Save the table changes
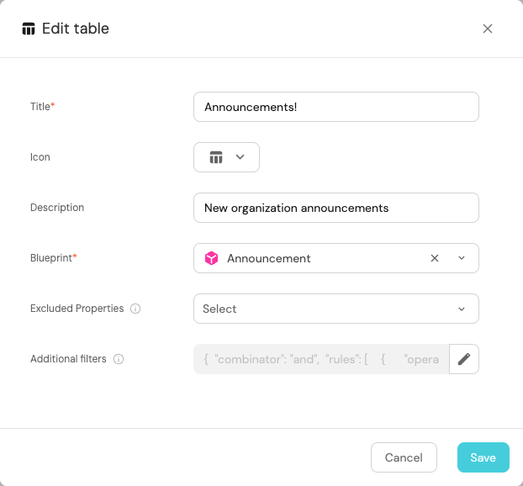This screenshot has width=523, height=486. click(x=483, y=457)
